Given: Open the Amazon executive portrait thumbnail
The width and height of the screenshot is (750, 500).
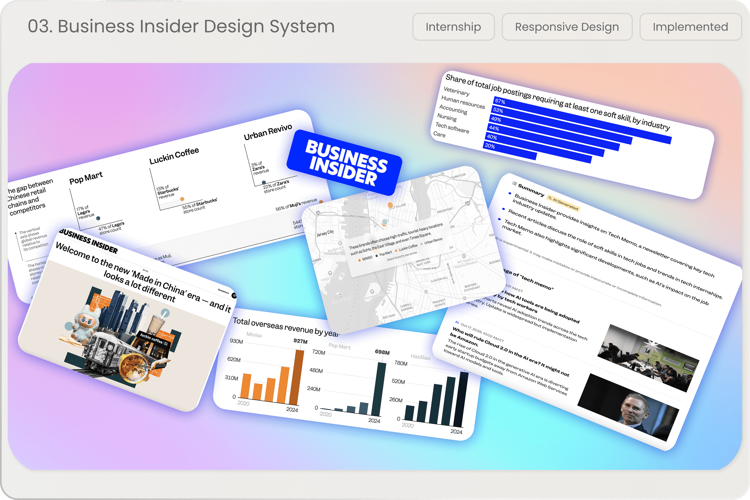Looking at the screenshot, I should pos(628,408).
